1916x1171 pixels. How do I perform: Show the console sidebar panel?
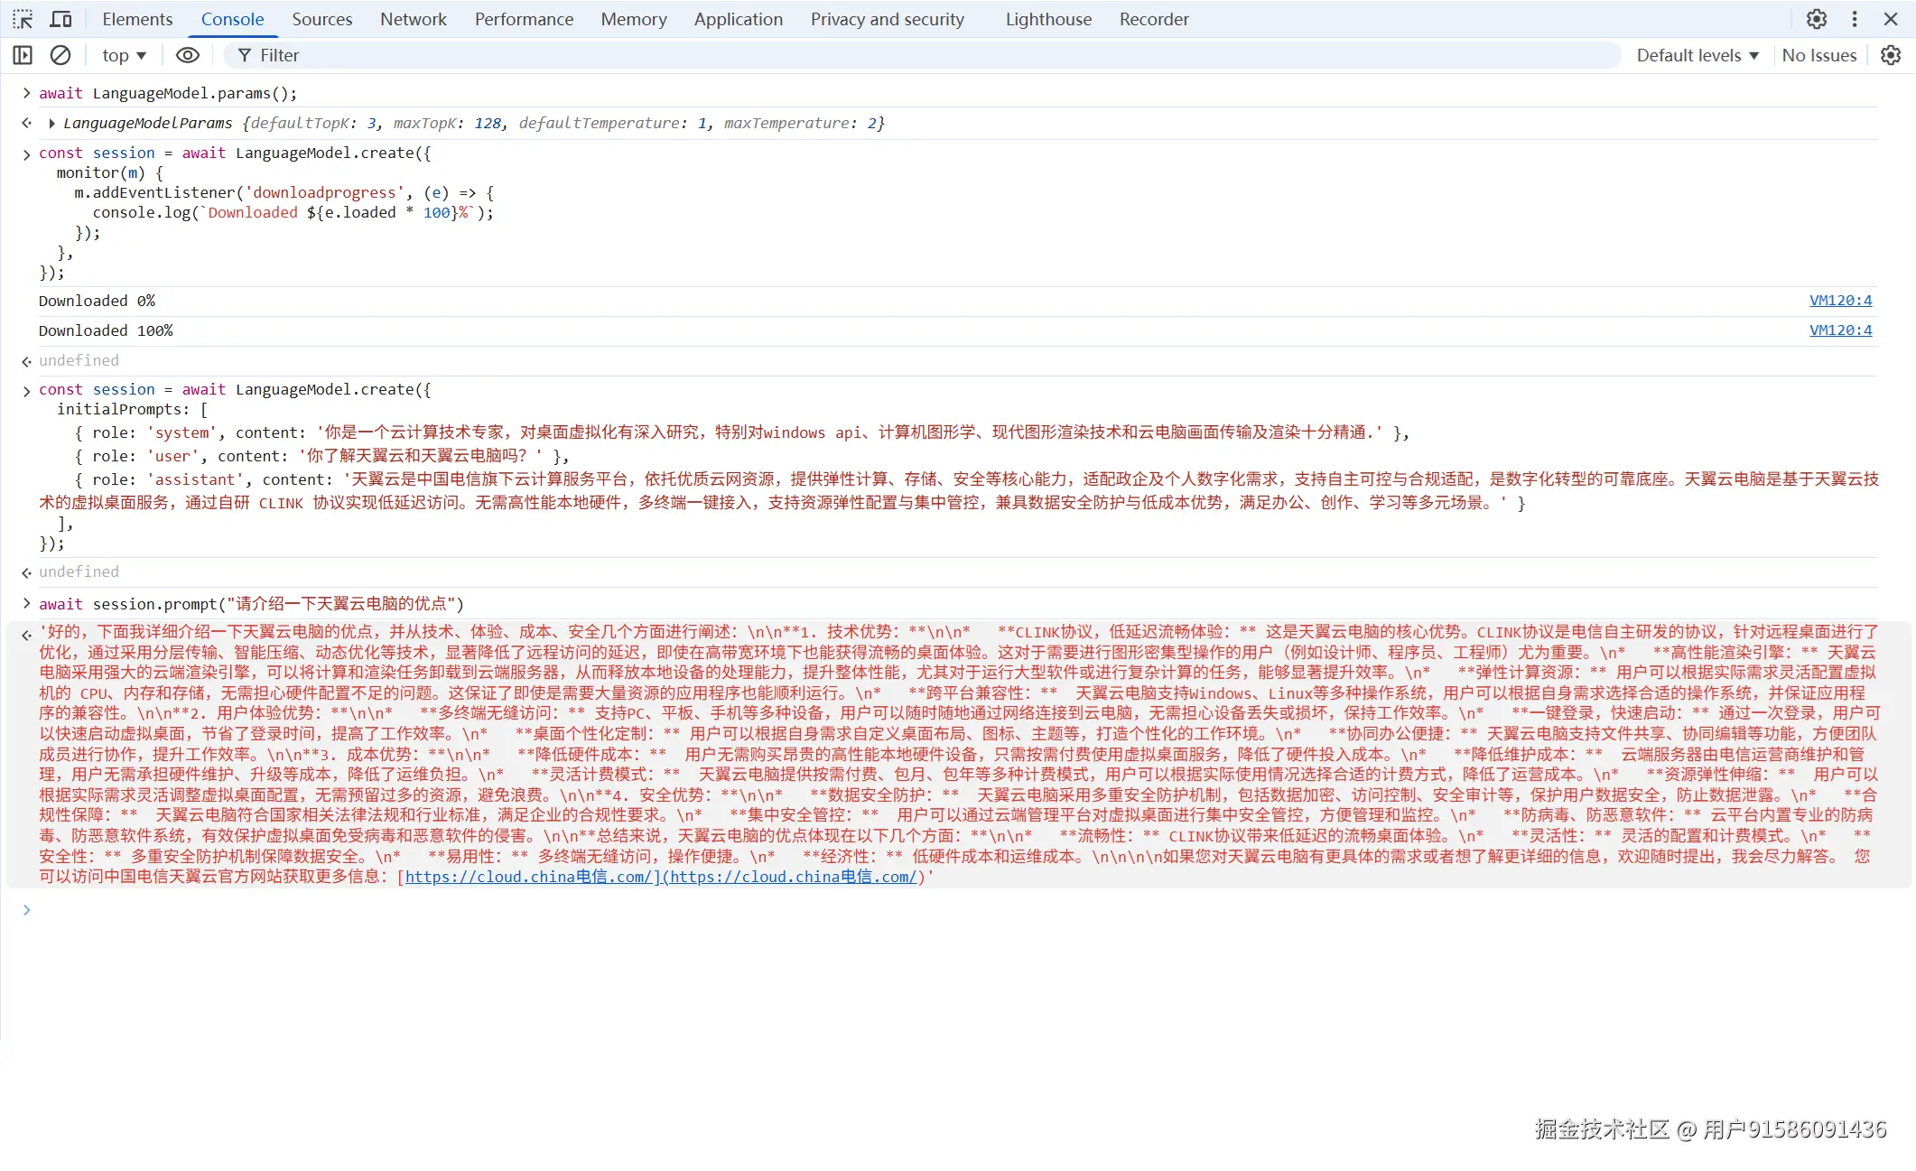pyautogui.click(x=23, y=55)
